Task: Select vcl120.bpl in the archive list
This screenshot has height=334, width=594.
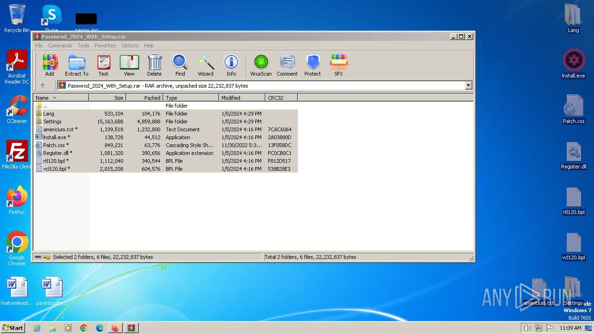Action: pos(166,169)
